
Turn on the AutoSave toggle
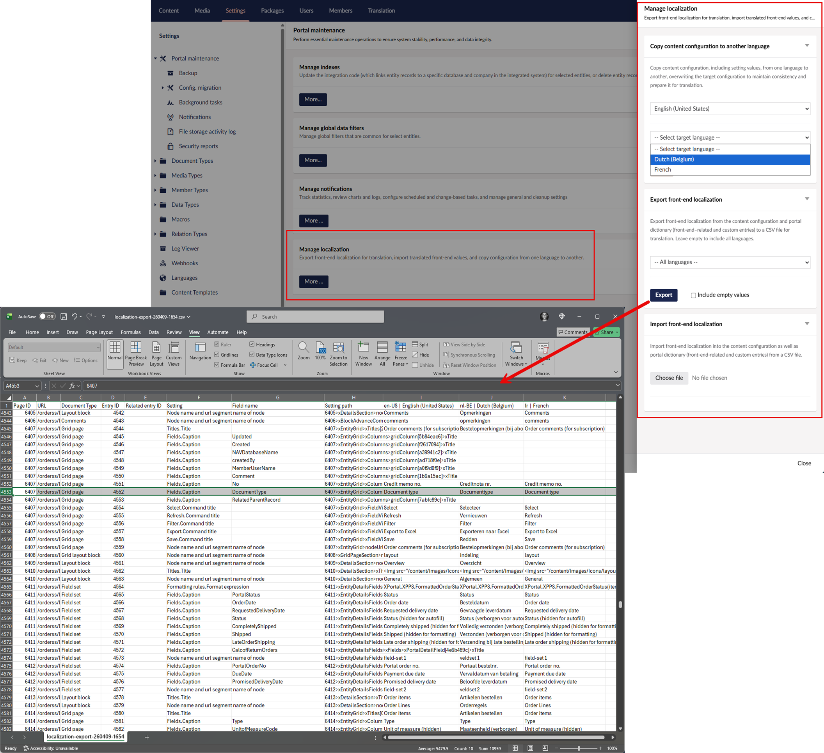(47, 316)
